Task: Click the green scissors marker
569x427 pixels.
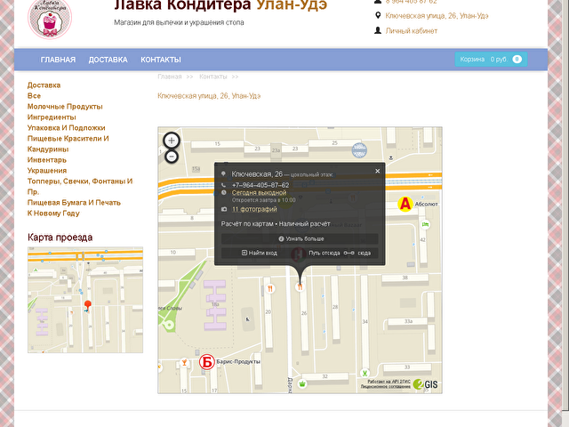Action: coord(365,373)
